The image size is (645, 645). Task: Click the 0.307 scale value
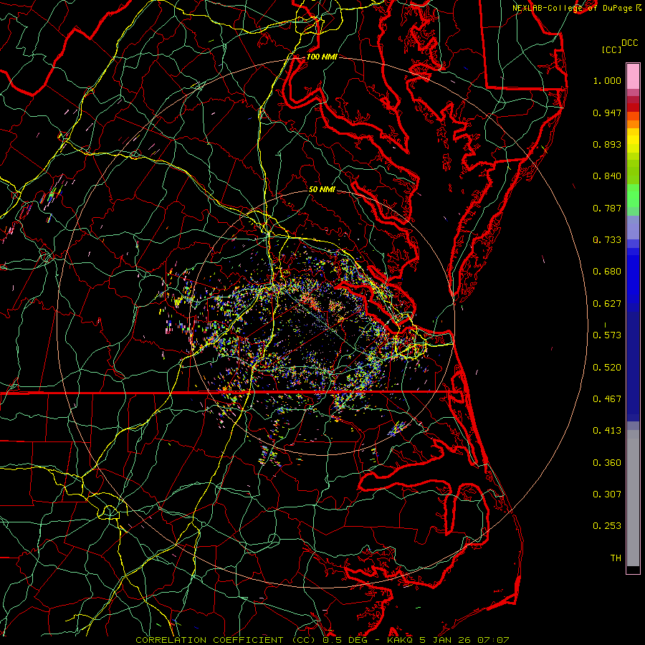(607, 494)
